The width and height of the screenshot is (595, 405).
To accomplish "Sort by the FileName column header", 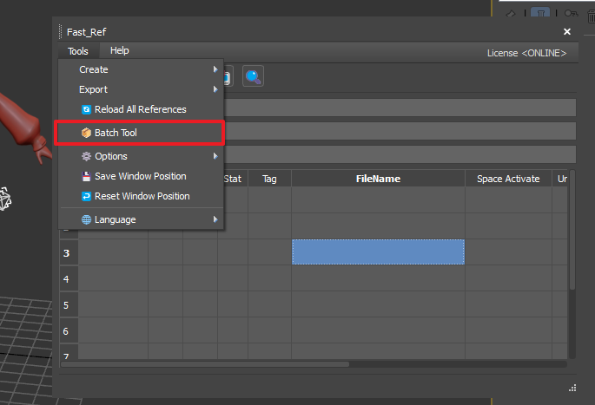I will pyautogui.click(x=378, y=179).
